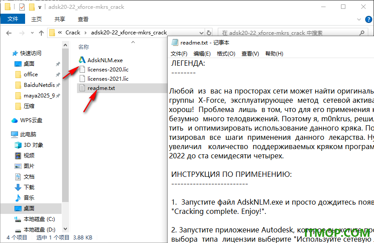Place cursor in ЛЕГЕНДА: heading text

pyautogui.click(x=188, y=64)
